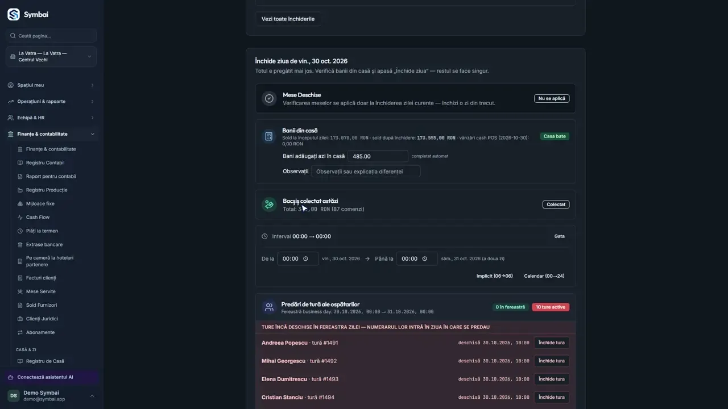
Task: Click the Registru de Casă icon
Action: click(20, 361)
